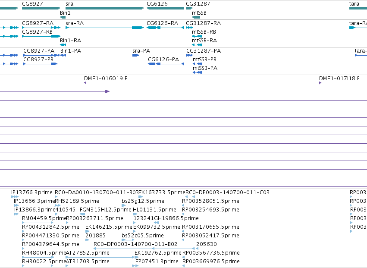Select the CG31287 gene label
The image size is (367, 268).
point(198,4)
